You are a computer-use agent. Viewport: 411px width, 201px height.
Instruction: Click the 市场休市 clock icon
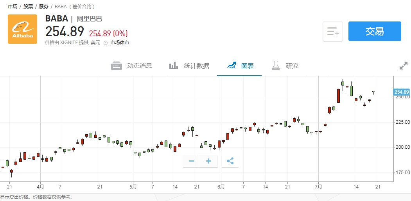106,43
